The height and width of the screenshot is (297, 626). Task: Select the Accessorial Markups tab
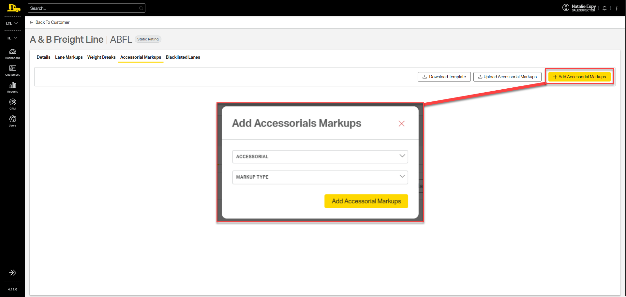click(x=141, y=57)
